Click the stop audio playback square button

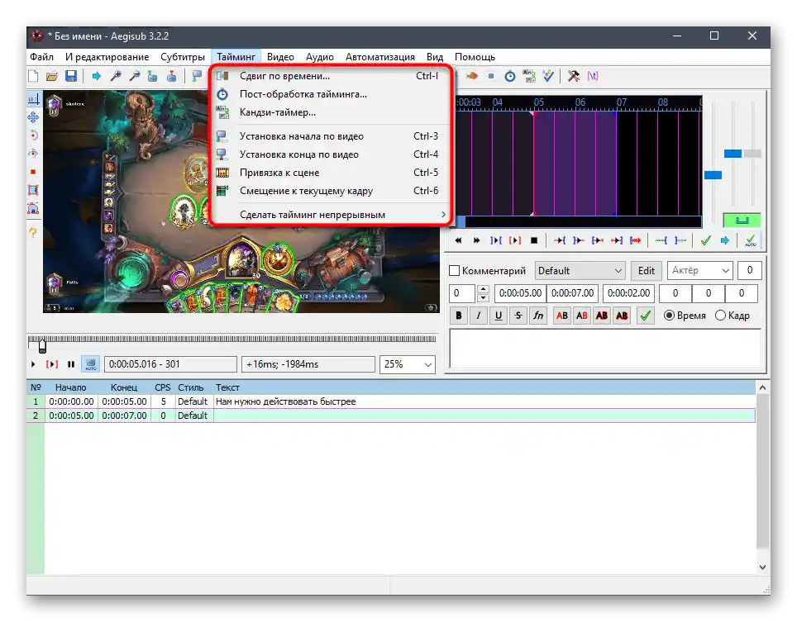click(x=534, y=240)
